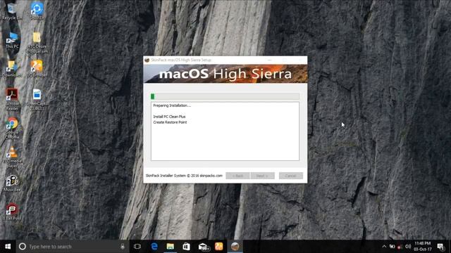Screen dimensions: 451x253
Task: Open UC Browser taskbar icon
Action: pyautogui.click(x=219, y=247)
